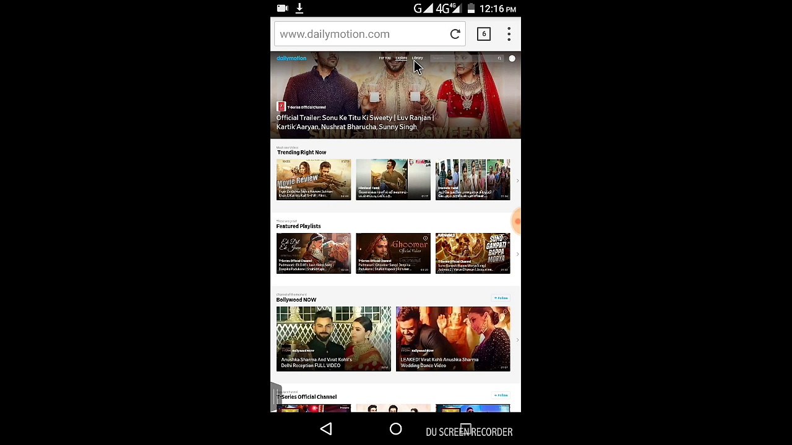The image size is (792, 445).
Task: Follow the Bollywood NOW channel
Action: click(x=501, y=299)
